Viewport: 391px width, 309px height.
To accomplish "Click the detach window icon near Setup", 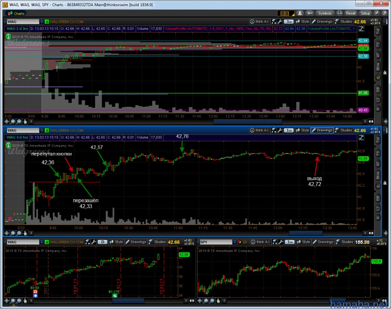I will [x=385, y=13].
